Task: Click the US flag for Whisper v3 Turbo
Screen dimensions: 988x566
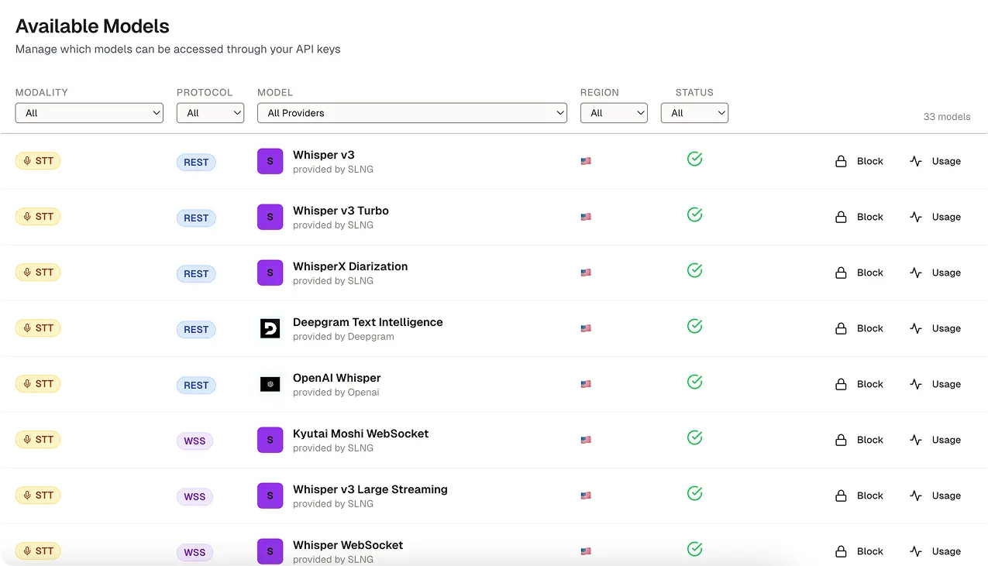Action: (586, 217)
